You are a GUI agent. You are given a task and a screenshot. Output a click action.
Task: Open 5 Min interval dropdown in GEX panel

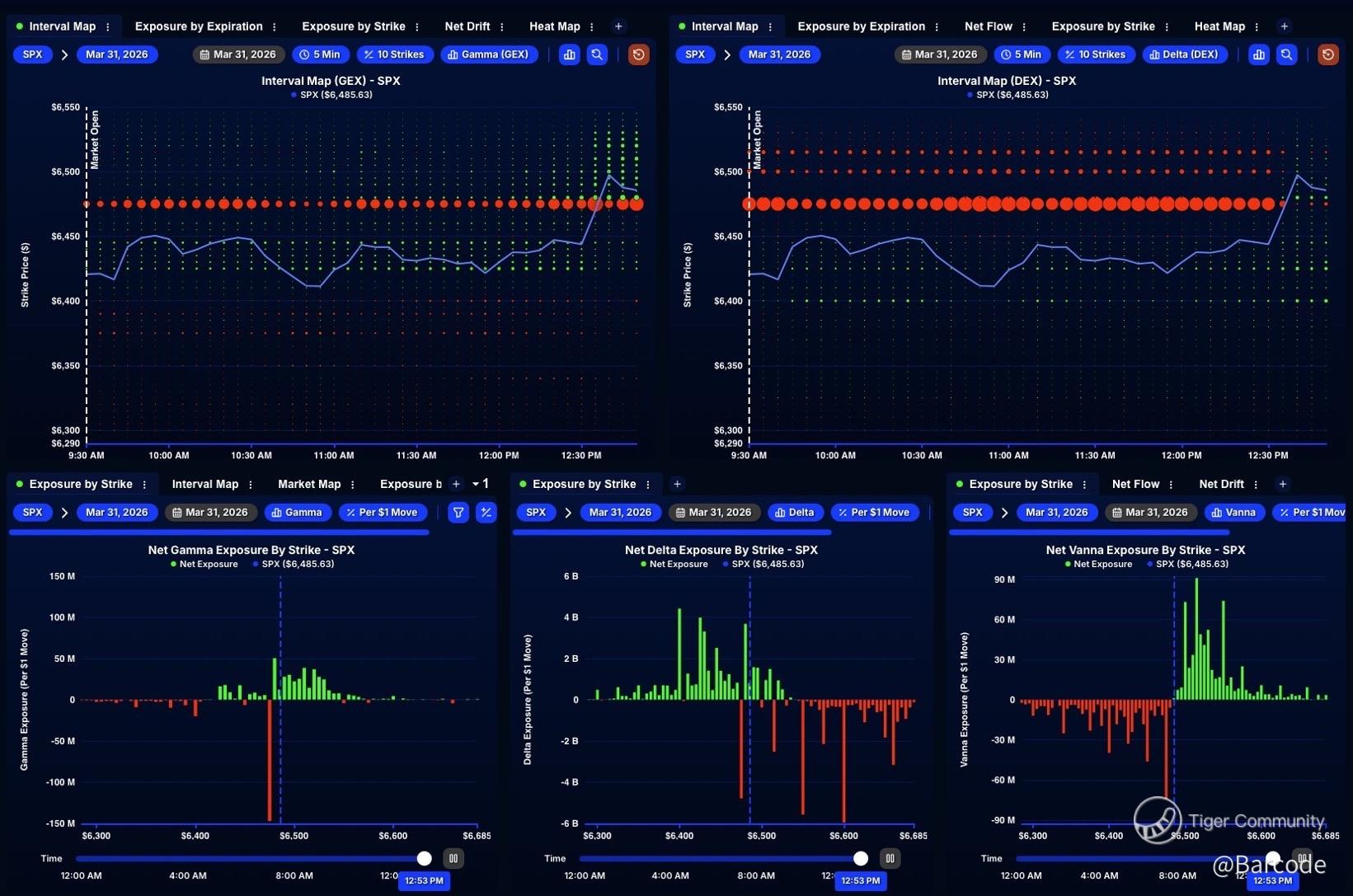[x=321, y=54]
